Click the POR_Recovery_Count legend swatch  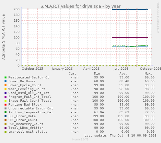(6, 124)
